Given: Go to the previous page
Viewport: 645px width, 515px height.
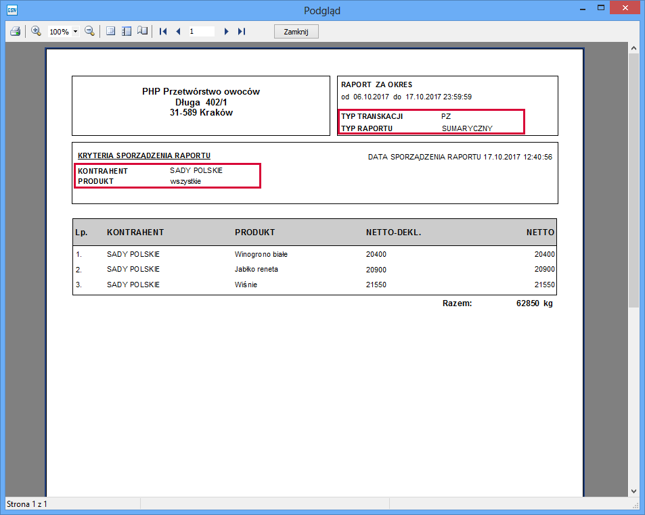Looking at the screenshot, I should 178,31.
